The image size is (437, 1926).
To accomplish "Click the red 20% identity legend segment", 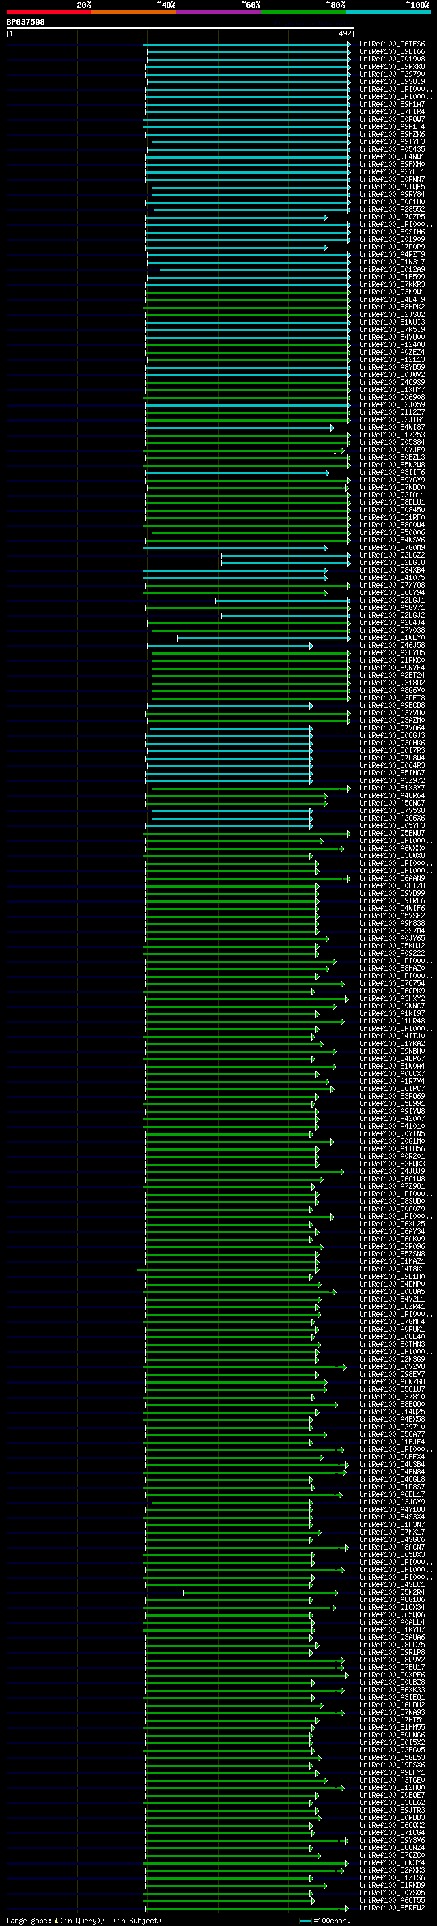I will pos(48,12).
